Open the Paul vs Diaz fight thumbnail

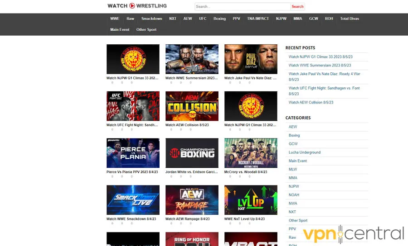point(251,59)
